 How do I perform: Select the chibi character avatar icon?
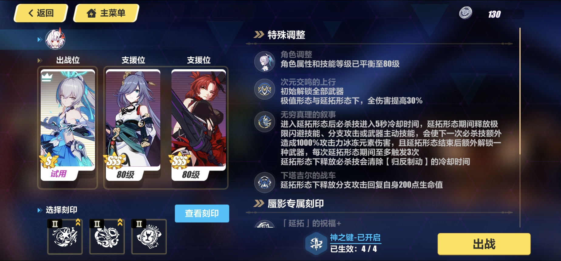click(x=55, y=39)
